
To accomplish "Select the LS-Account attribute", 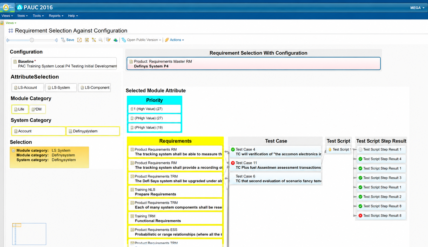I will click(x=28, y=88).
